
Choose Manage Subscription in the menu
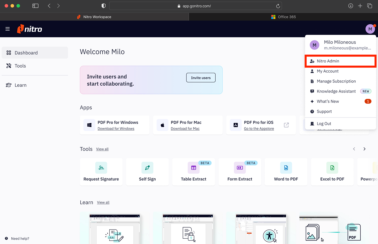[336, 81]
